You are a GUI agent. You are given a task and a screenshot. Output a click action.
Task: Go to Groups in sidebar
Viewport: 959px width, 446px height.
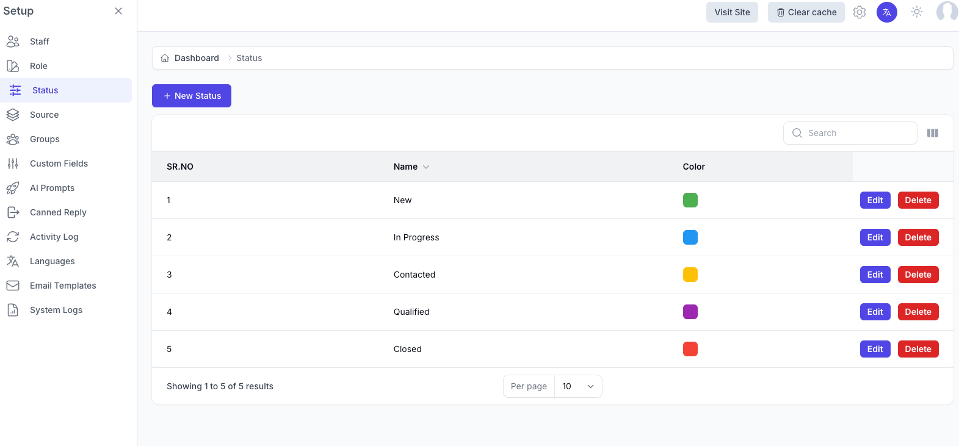click(x=66, y=139)
